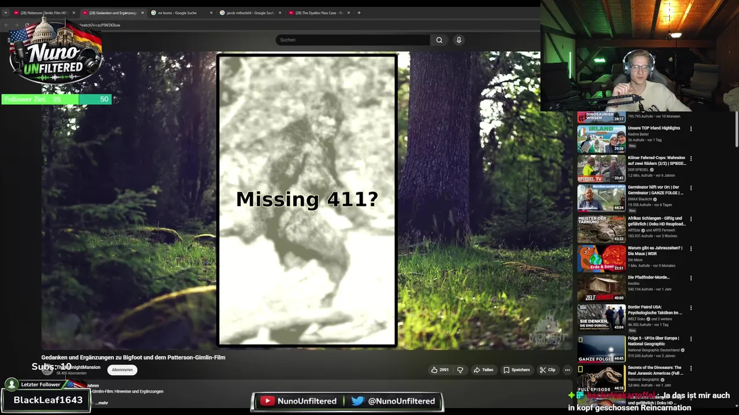Click the Clip button
Screen dimensions: 739x415
(x=547, y=370)
